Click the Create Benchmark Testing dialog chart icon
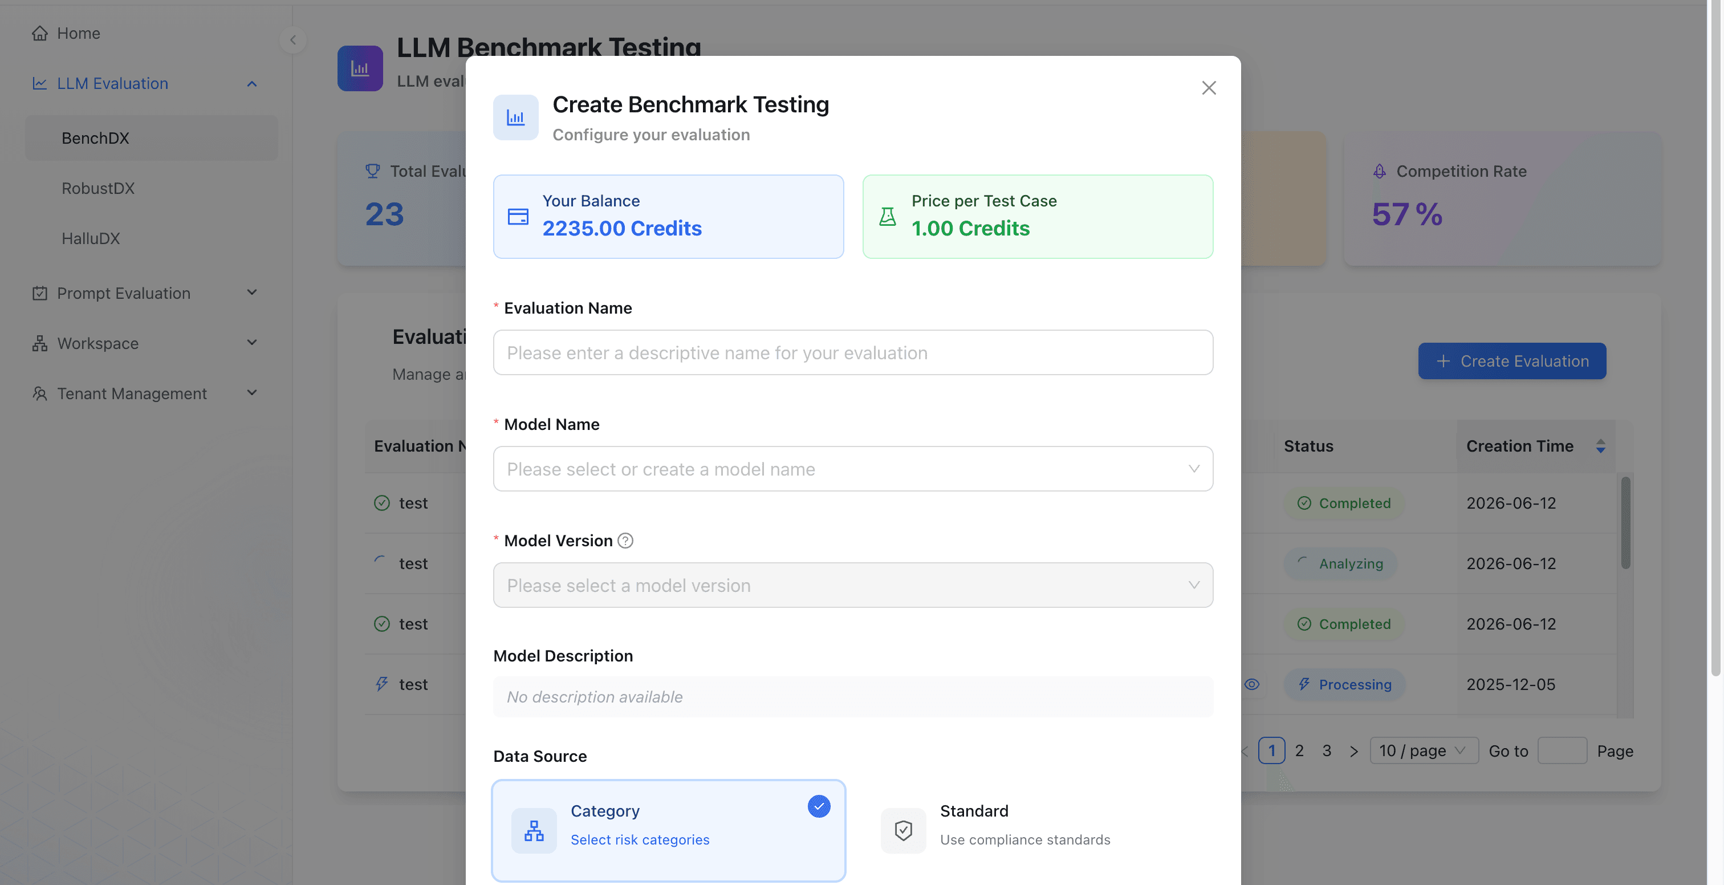Viewport: 1724px width, 885px height. coord(515,117)
